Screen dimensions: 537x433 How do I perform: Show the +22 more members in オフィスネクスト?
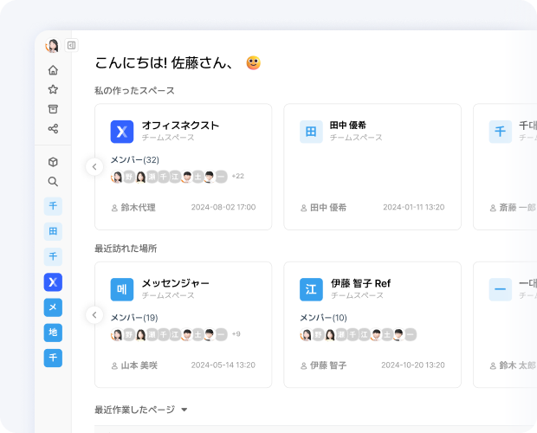tap(237, 177)
